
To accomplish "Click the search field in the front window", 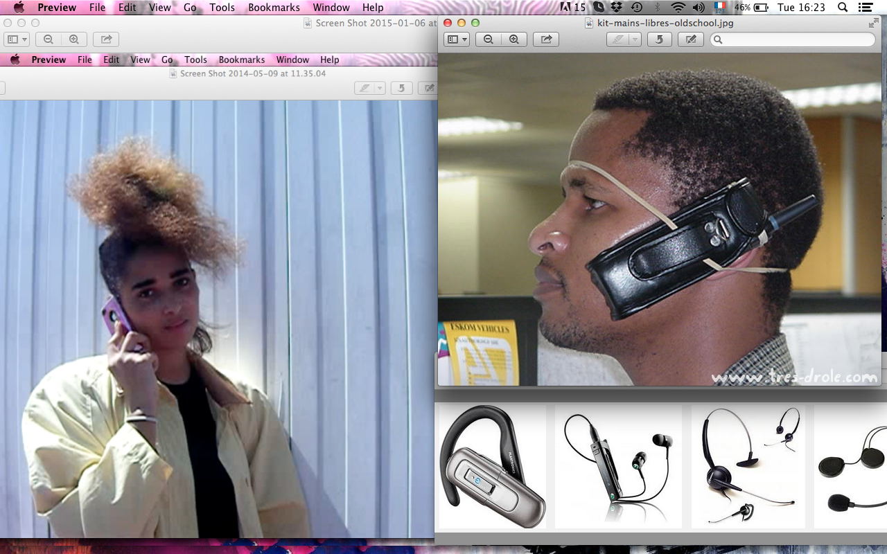I will 793,39.
